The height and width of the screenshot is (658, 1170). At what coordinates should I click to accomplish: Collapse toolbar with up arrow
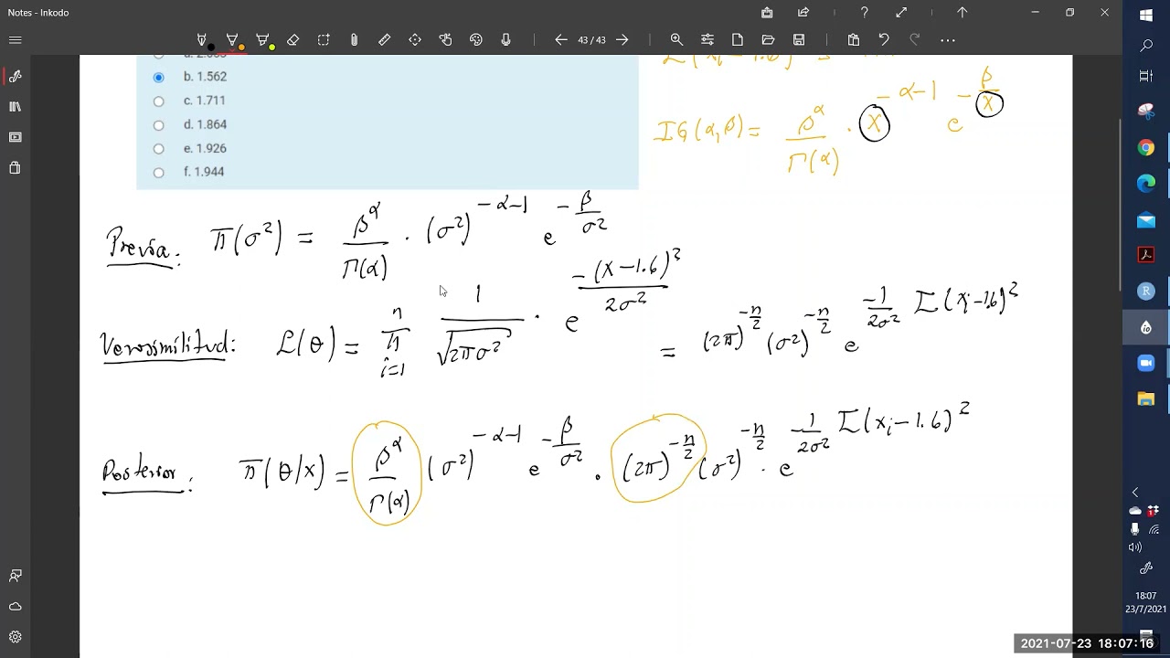pyautogui.click(x=962, y=13)
